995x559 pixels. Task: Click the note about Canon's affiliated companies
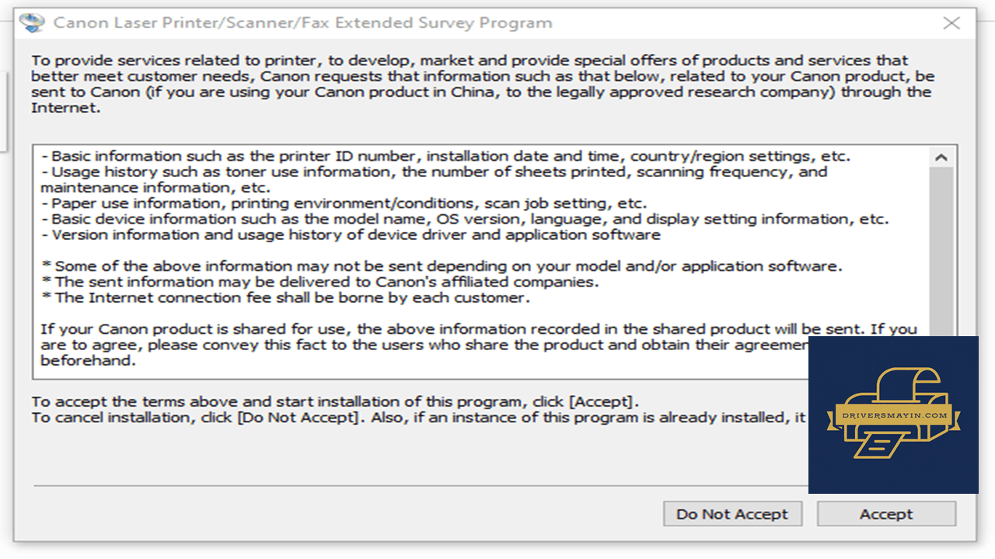point(319,282)
